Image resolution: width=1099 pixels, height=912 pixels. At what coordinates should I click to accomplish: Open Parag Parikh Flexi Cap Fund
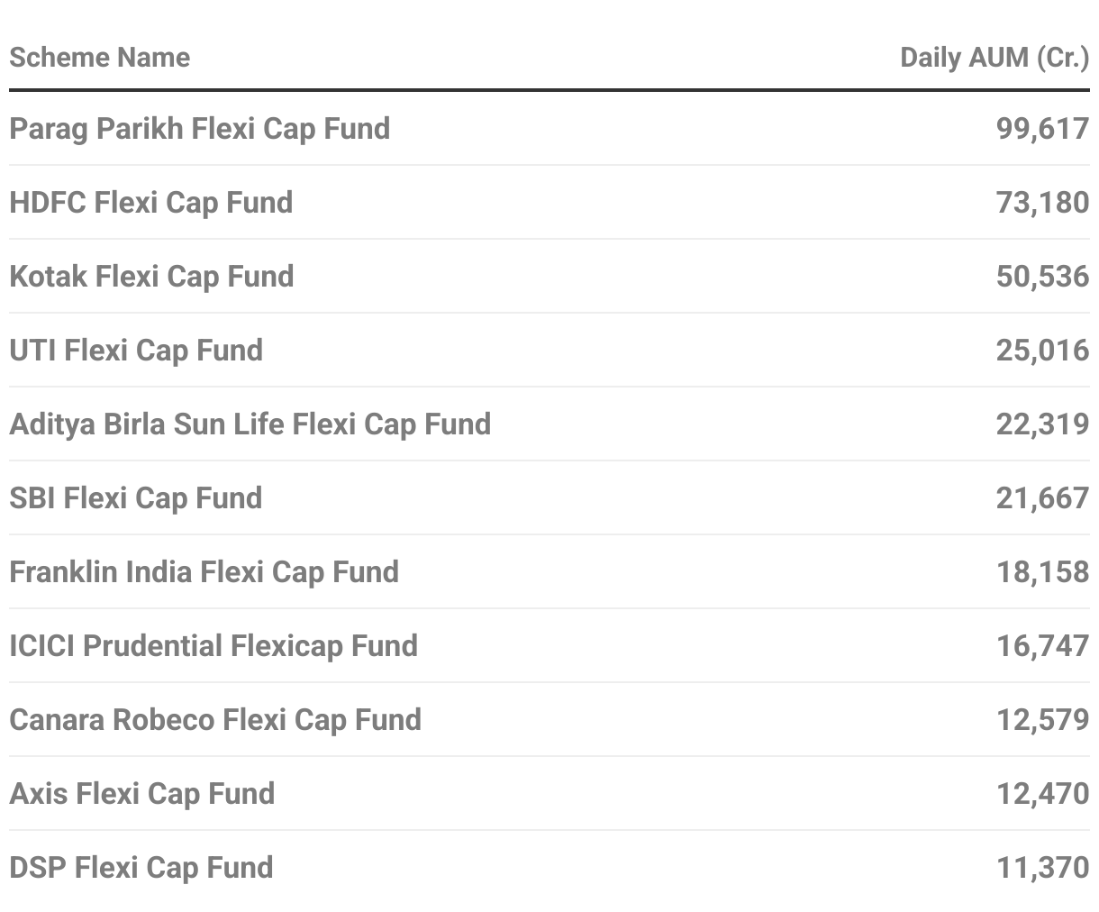pyautogui.click(x=199, y=129)
